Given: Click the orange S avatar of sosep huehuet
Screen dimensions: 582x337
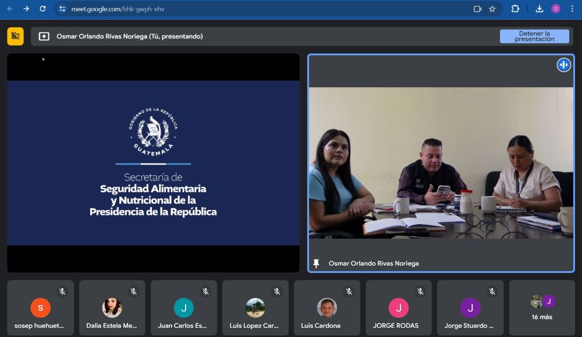Looking at the screenshot, I should [x=41, y=308].
